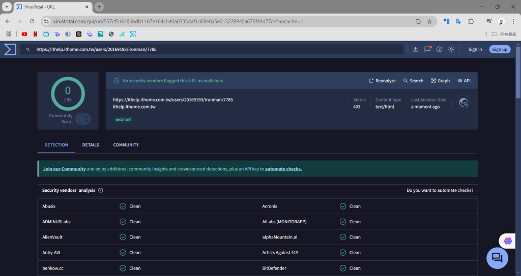Click the Reanalyze button
Image resolution: width=521 pixels, height=276 pixels.
coord(382,81)
